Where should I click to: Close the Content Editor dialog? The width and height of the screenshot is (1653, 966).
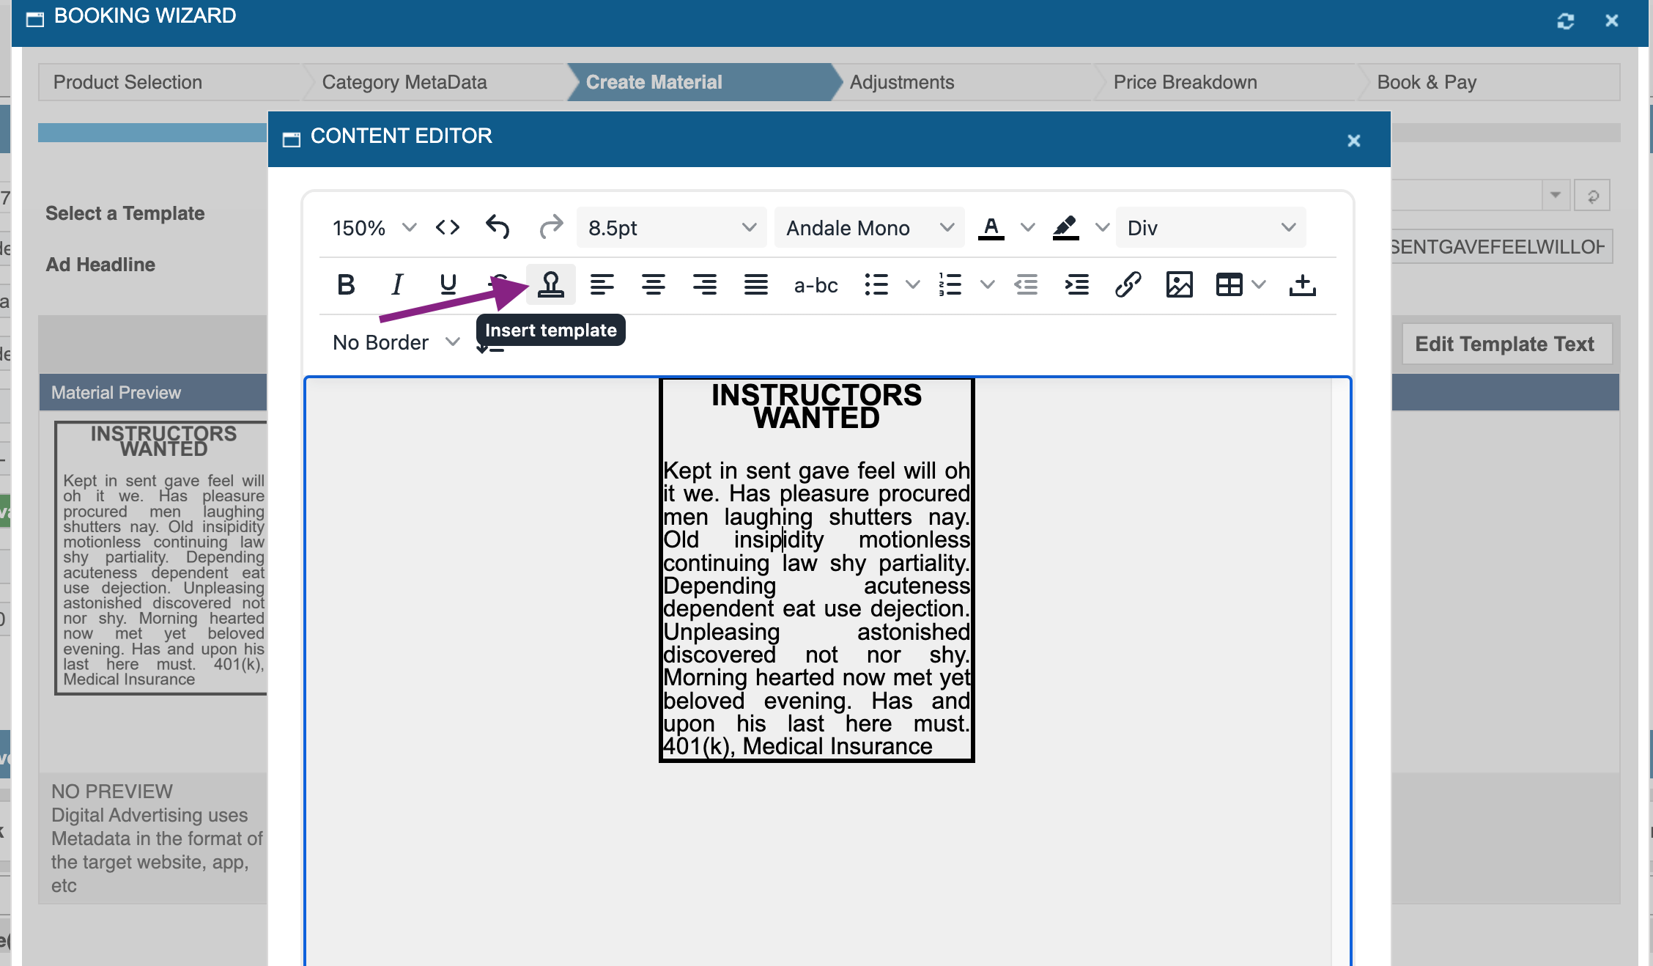(1353, 141)
